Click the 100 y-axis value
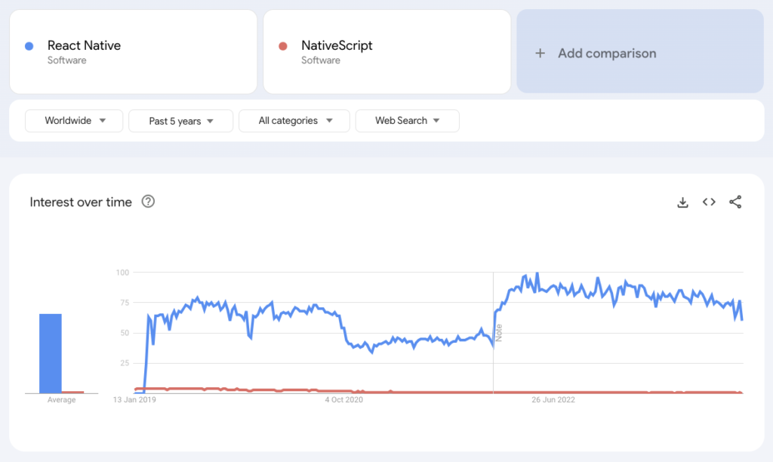The height and width of the screenshot is (462, 773). pos(122,273)
